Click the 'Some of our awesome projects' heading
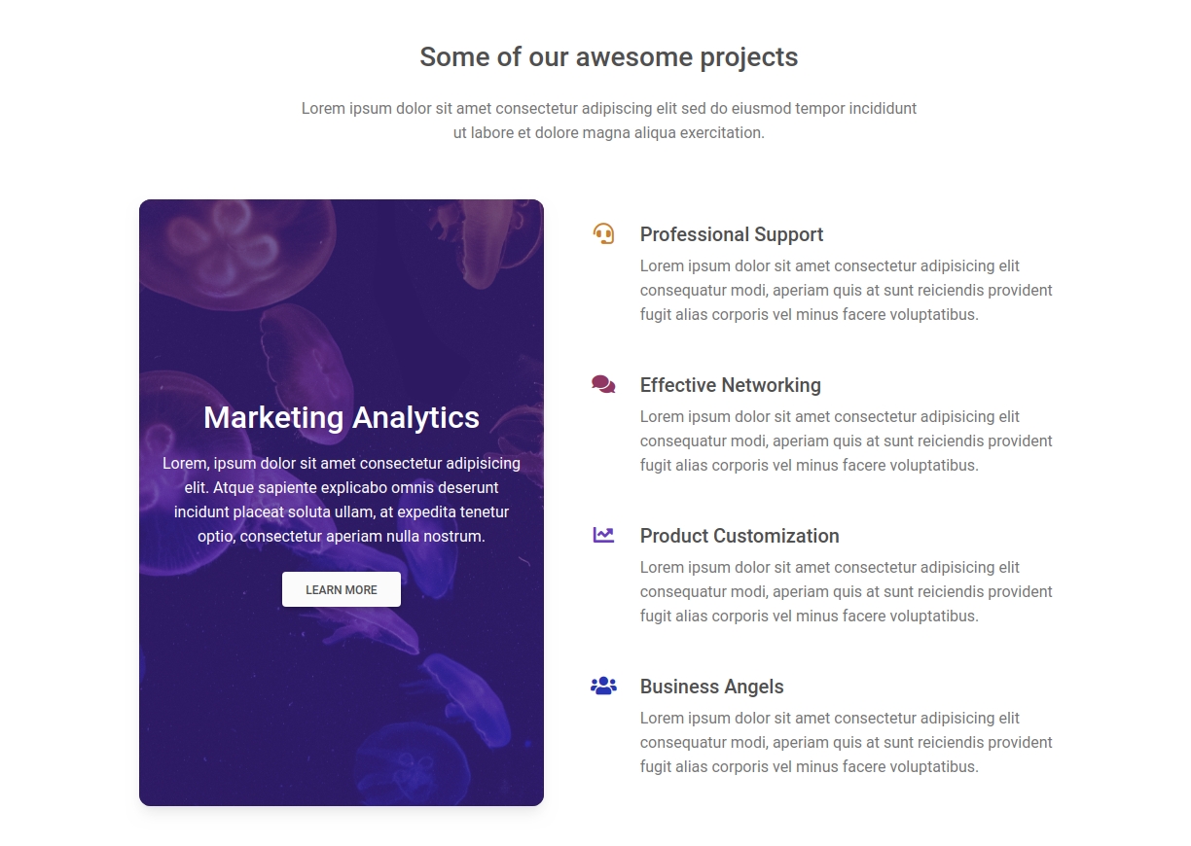Viewport: 1191px width, 846px height. click(x=609, y=57)
